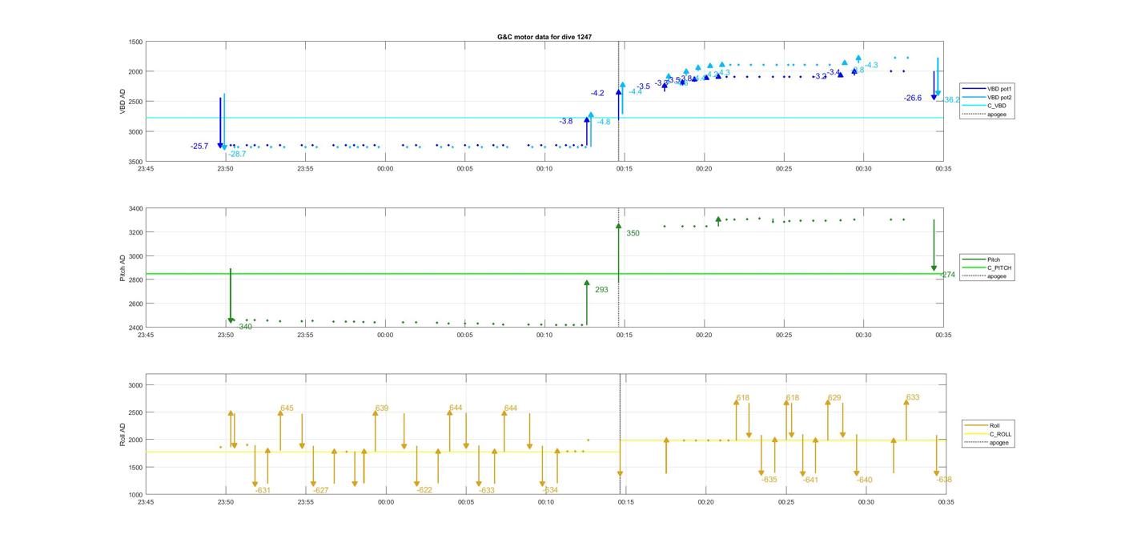Click 'apogee' in the Pitch plot legend
This screenshot has width=1121, height=555.
(997, 275)
